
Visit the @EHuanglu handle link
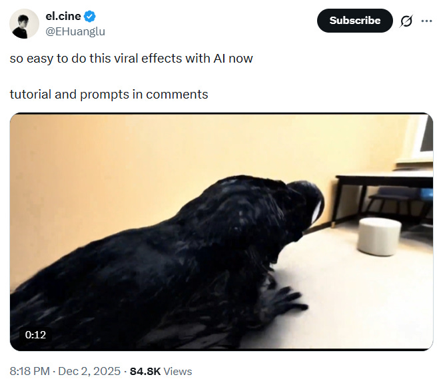75,31
